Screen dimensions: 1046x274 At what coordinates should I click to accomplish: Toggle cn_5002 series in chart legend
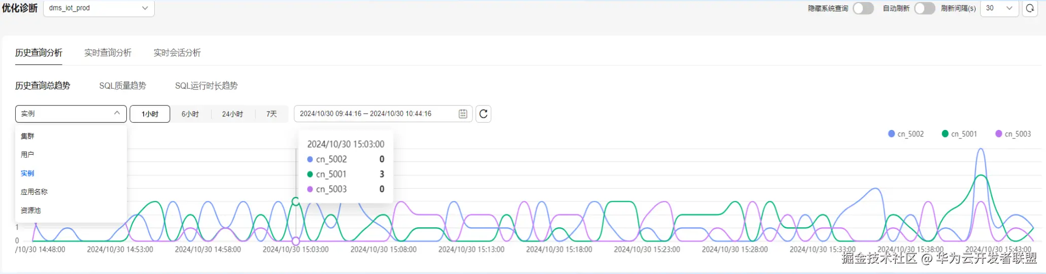[x=906, y=134]
